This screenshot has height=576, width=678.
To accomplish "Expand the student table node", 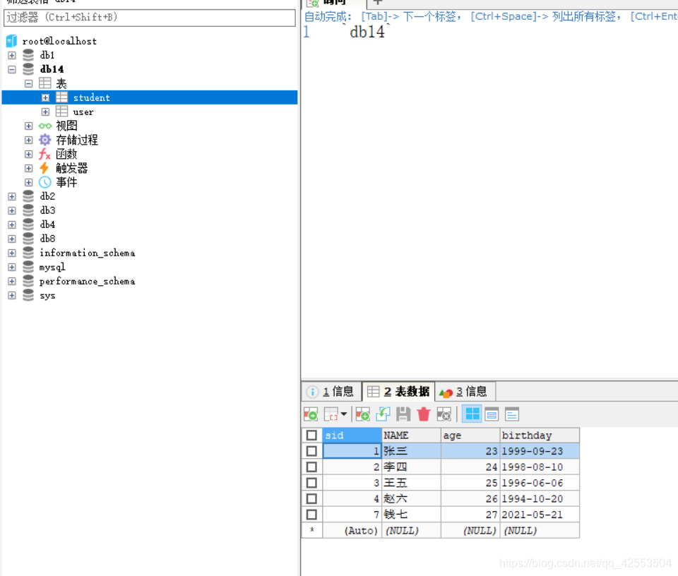I will click(x=45, y=97).
